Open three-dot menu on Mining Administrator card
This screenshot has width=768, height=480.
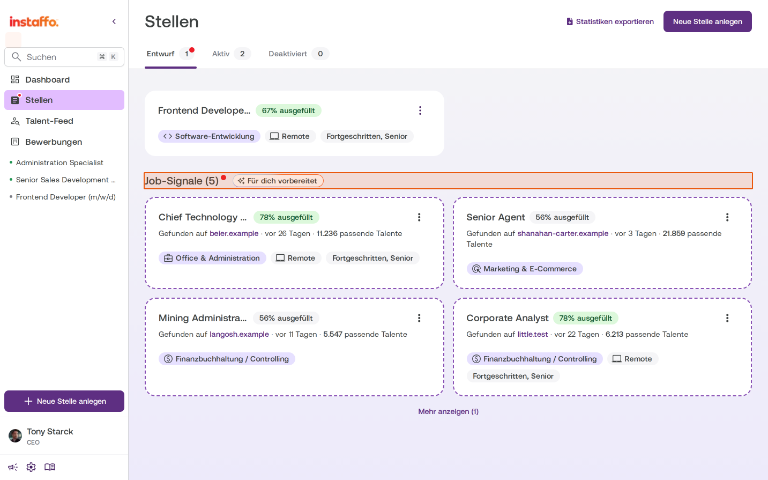[419, 318]
